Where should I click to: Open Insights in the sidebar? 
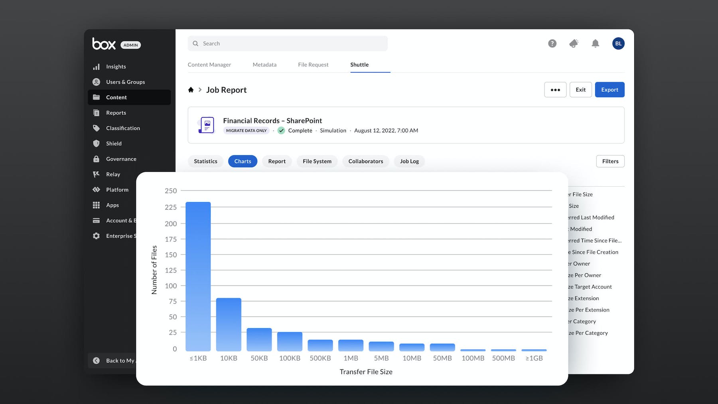(116, 67)
